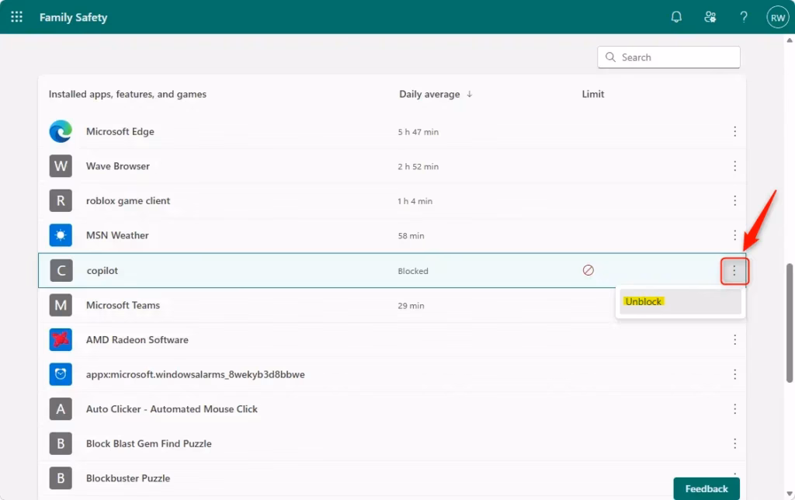Select the Microsoft Teams app name
795x500 pixels.
tap(123, 305)
